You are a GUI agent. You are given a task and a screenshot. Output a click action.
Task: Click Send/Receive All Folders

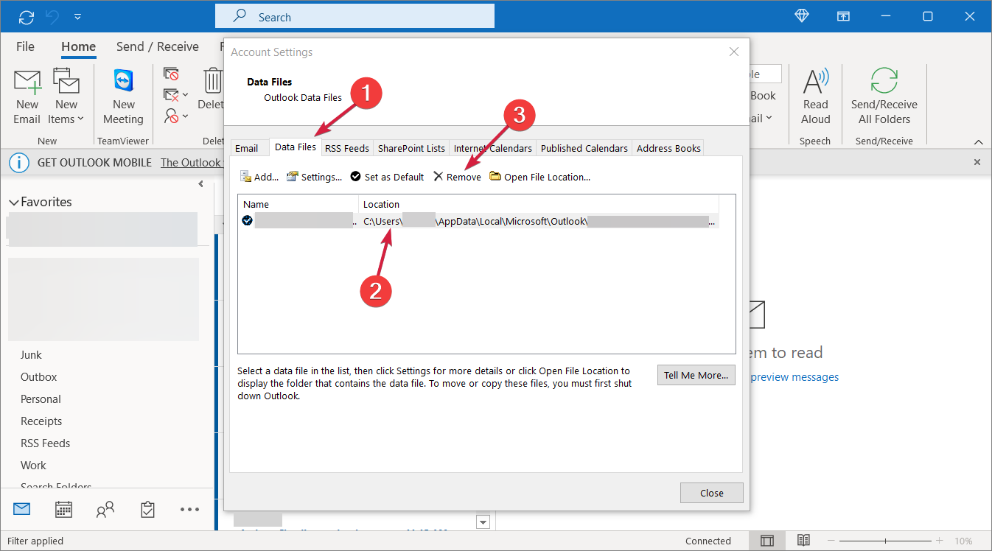[884, 98]
